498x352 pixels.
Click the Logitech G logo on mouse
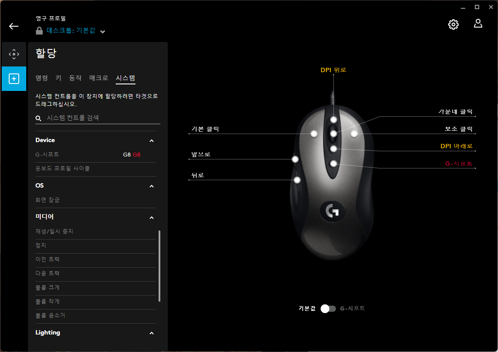point(332,211)
